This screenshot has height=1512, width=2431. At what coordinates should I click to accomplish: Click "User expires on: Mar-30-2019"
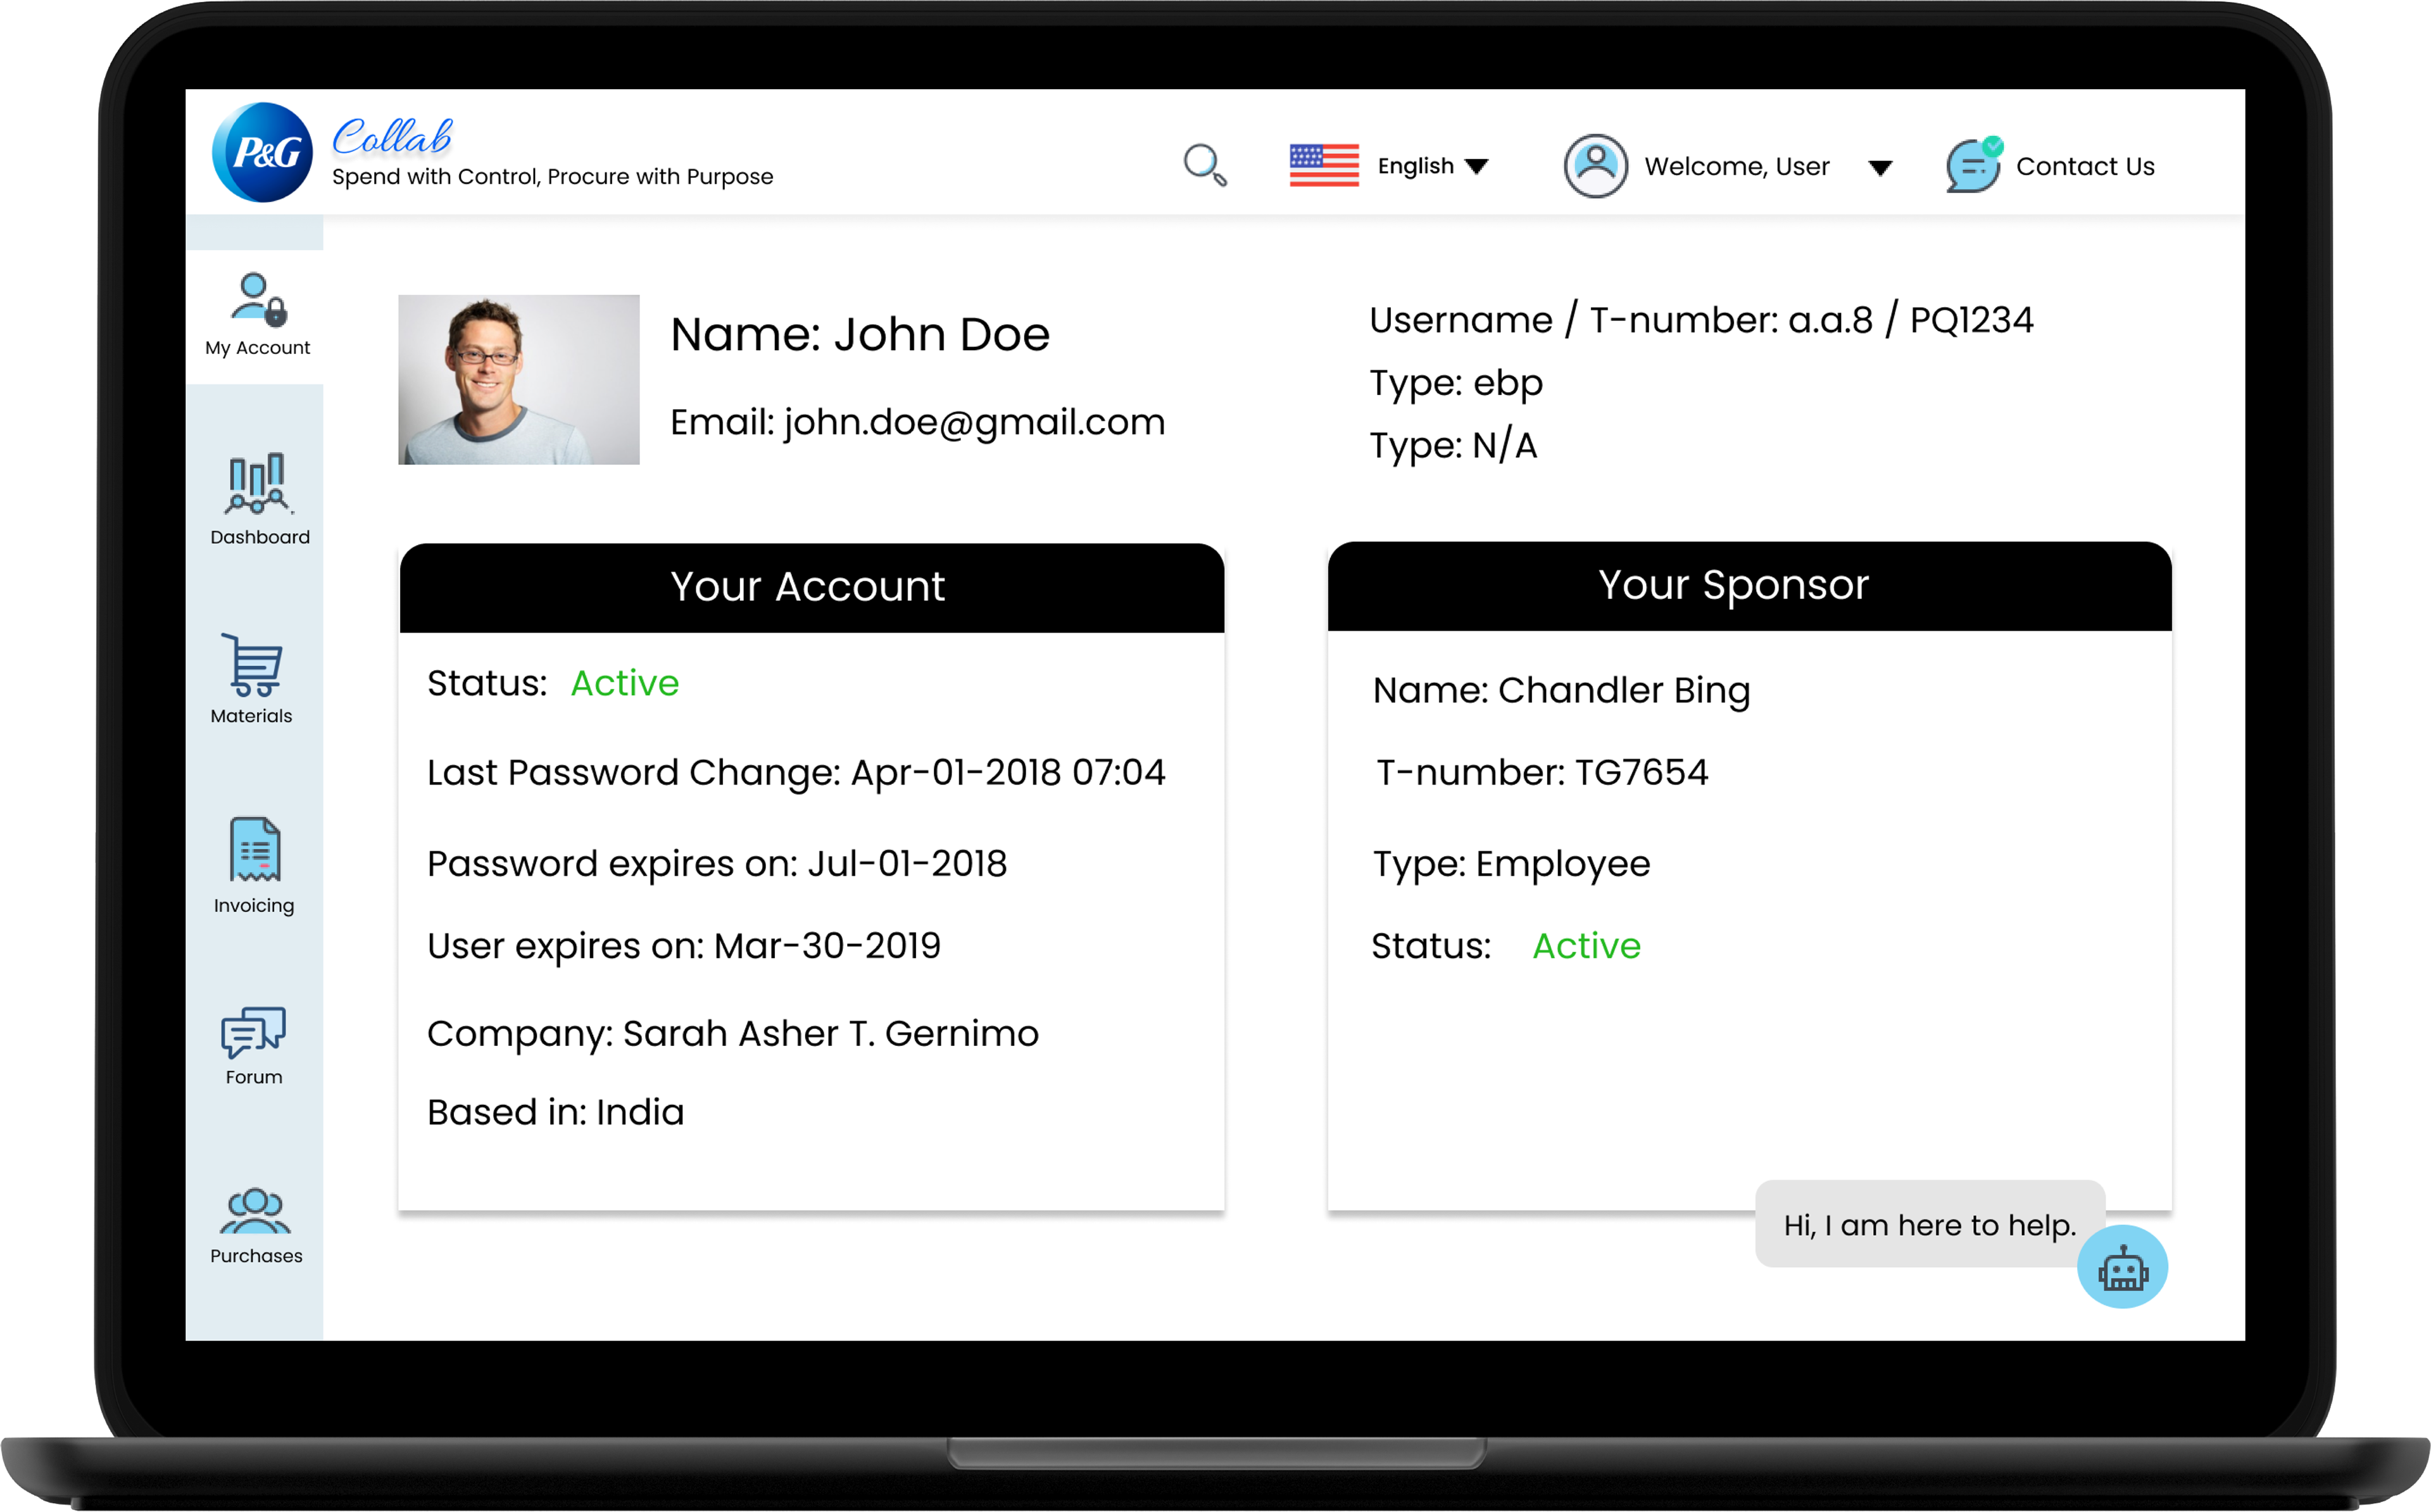(684, 946)
